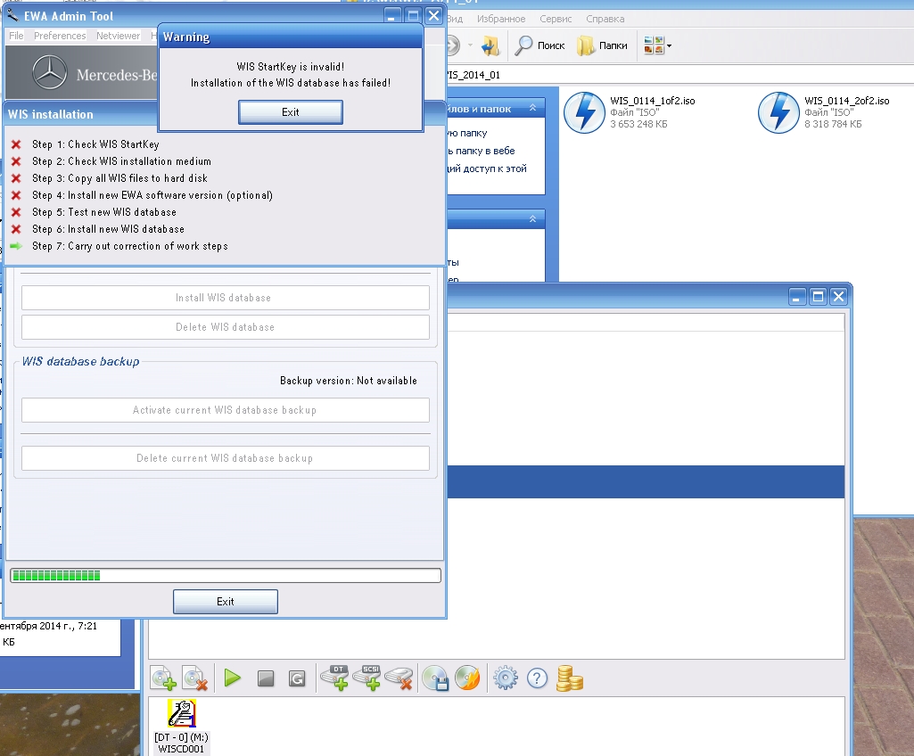Click the green Mount play icon
Image resolution: width=914 pixels, height=756 pixels.
point(233,678)
